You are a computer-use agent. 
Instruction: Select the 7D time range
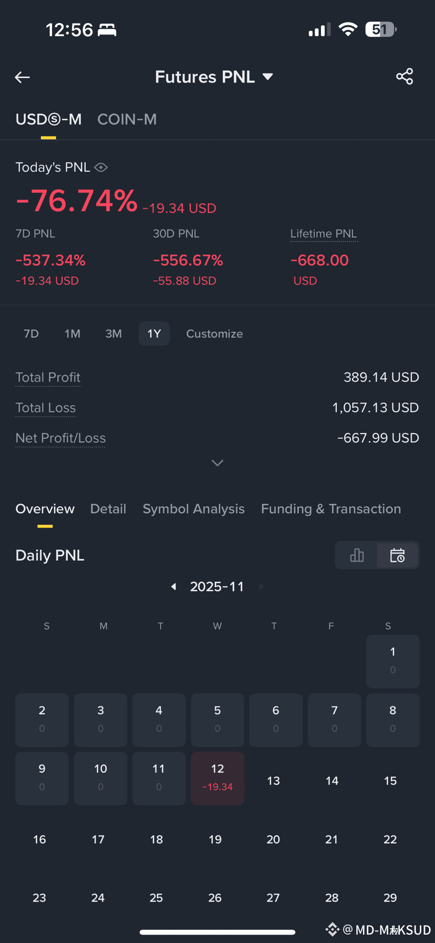31,334
